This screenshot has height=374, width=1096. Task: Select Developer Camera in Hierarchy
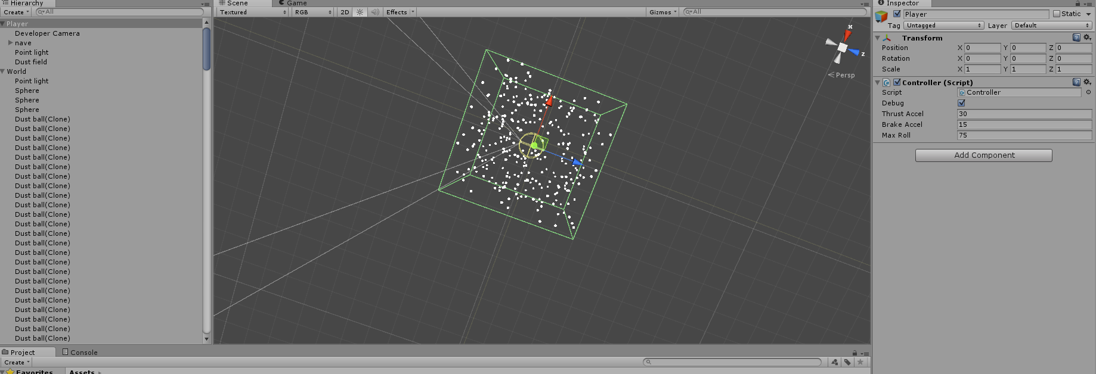(47, 33)
